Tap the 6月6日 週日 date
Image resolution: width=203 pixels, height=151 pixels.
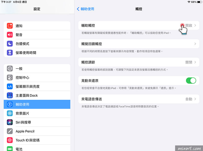point(20,2)
